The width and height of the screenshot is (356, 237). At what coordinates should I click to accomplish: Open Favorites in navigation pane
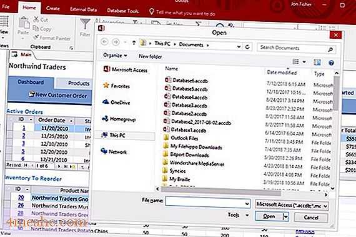(x=116, y=86)
